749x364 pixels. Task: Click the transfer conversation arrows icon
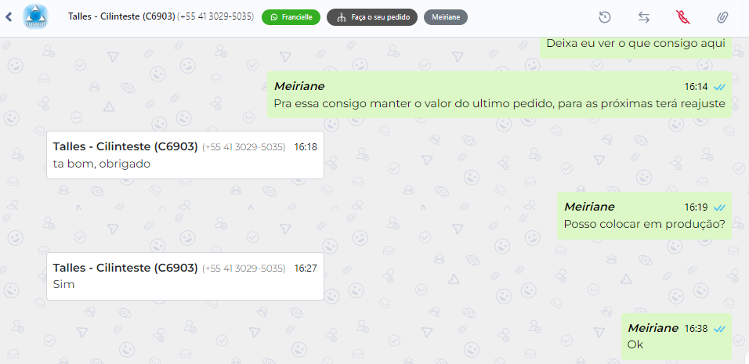pyautogui.click(x=644, y=18)
